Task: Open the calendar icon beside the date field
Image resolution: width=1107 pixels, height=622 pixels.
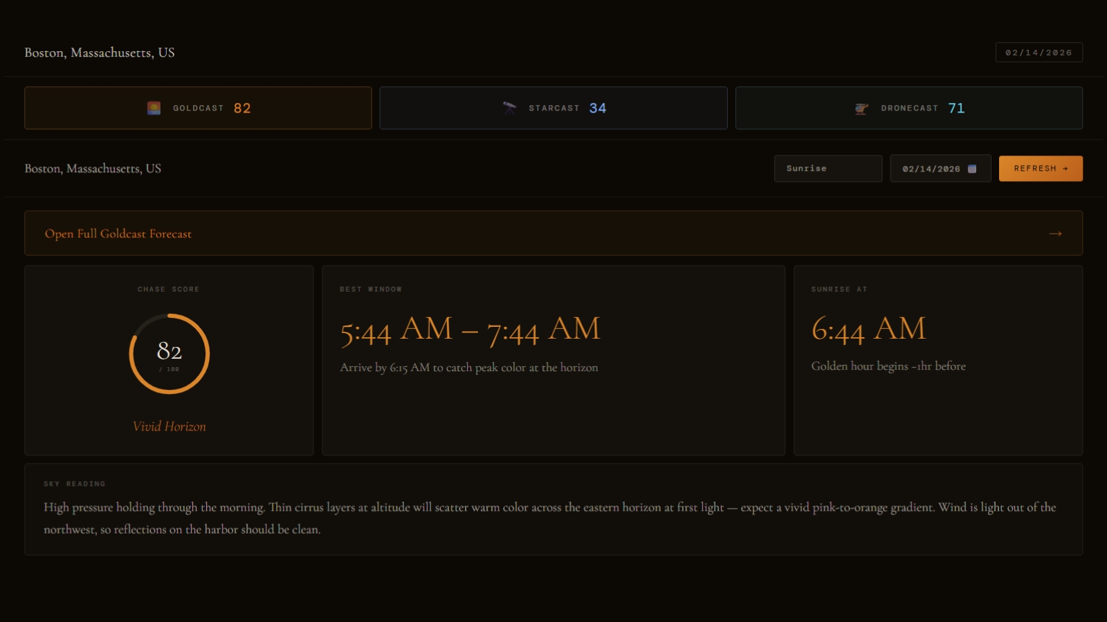Action: point(973,168)
